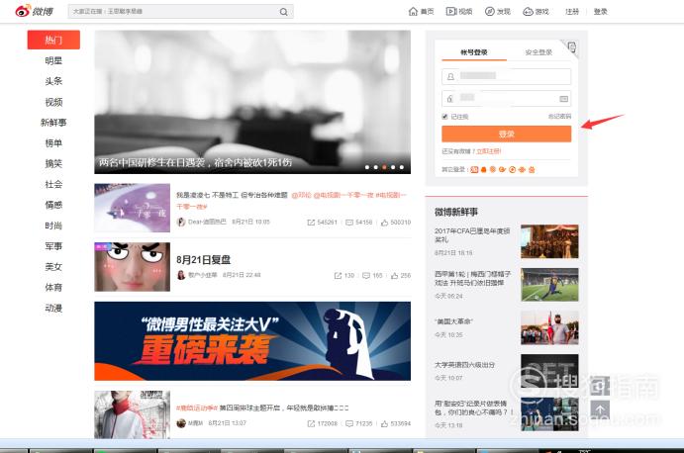This screenshot has width=684, height=453.
Task: Click like icon with count 500310
Action: [384, 223]
